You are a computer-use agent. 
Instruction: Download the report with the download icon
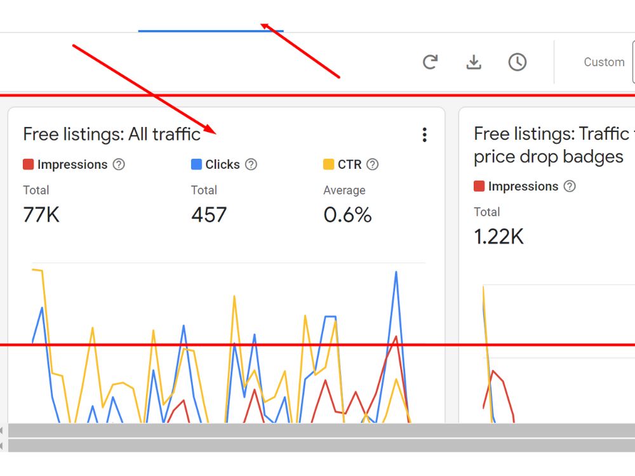[474, 62]
